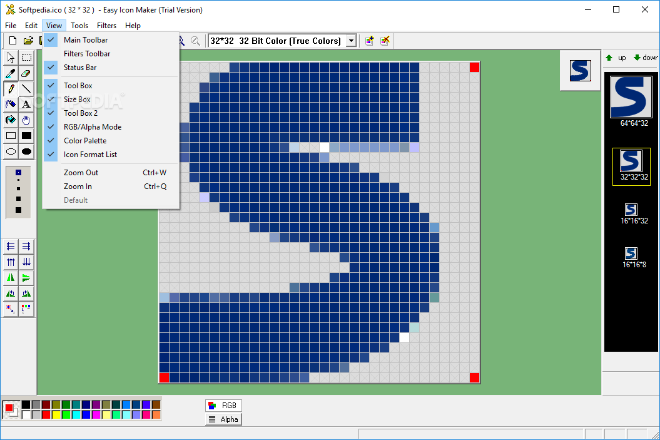The image size is (660, 440).
Task: Open the icon format dropdown arrow
Action: pyautogui.click(x=351, y=41)
